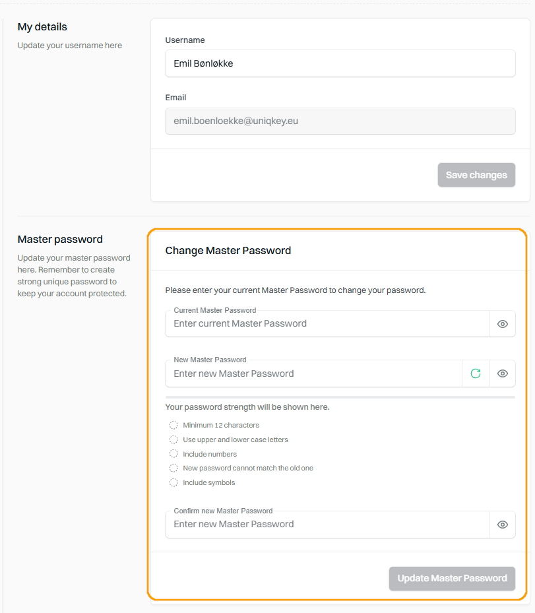Click the Include symbols requirement circle
Screen dimensions: 535x613
coord(173,482)
